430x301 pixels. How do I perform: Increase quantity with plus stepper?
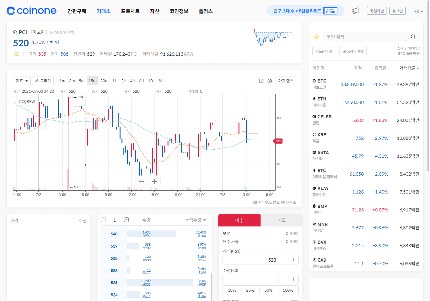point(293,279)
